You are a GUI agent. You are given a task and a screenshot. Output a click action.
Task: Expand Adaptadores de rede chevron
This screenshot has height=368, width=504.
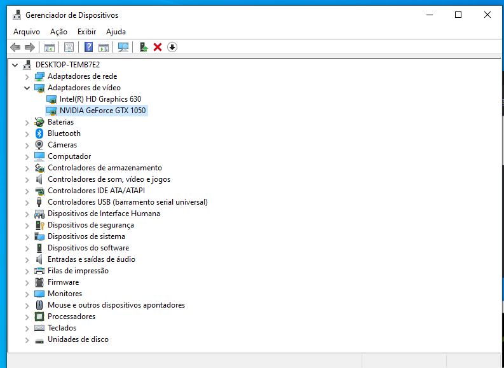(27, 76)
